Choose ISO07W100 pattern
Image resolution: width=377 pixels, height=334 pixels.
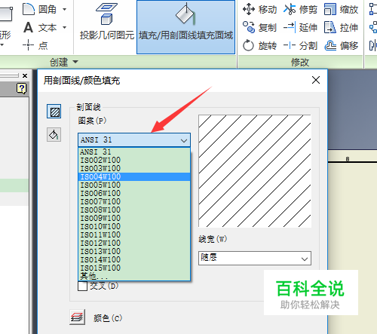pos(134,201)
